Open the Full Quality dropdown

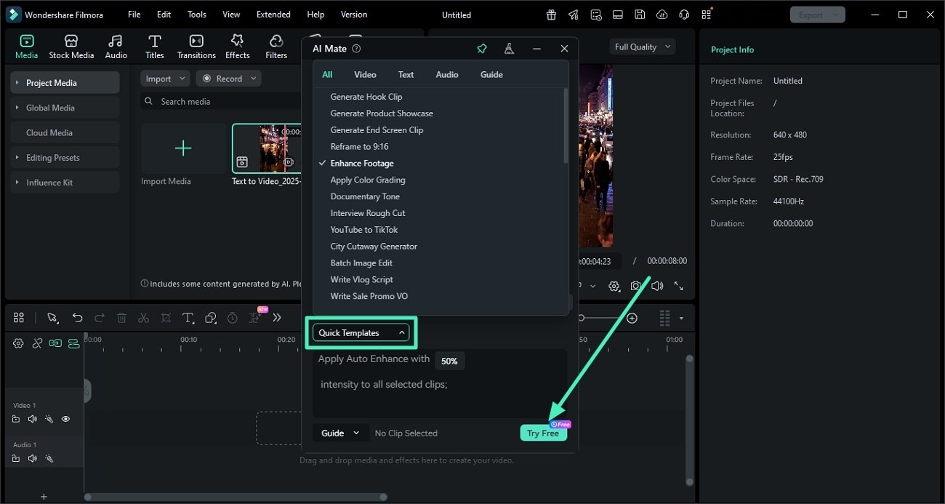point(643,47)
